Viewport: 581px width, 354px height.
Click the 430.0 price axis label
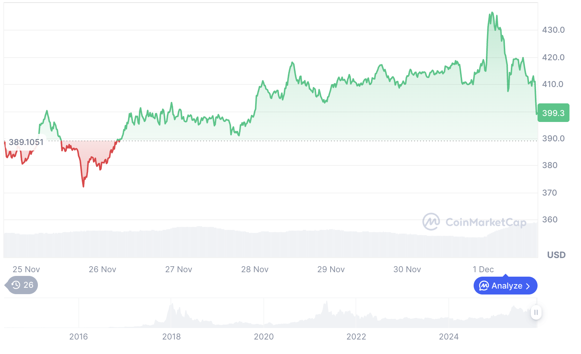pyautogui.click(x=553, y=30)
